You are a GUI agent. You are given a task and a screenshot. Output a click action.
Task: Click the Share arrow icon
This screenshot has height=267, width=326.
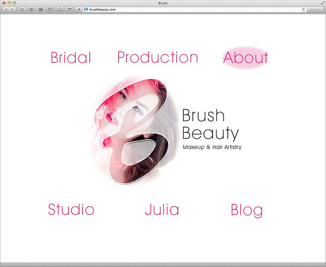(x=69, y=9)
